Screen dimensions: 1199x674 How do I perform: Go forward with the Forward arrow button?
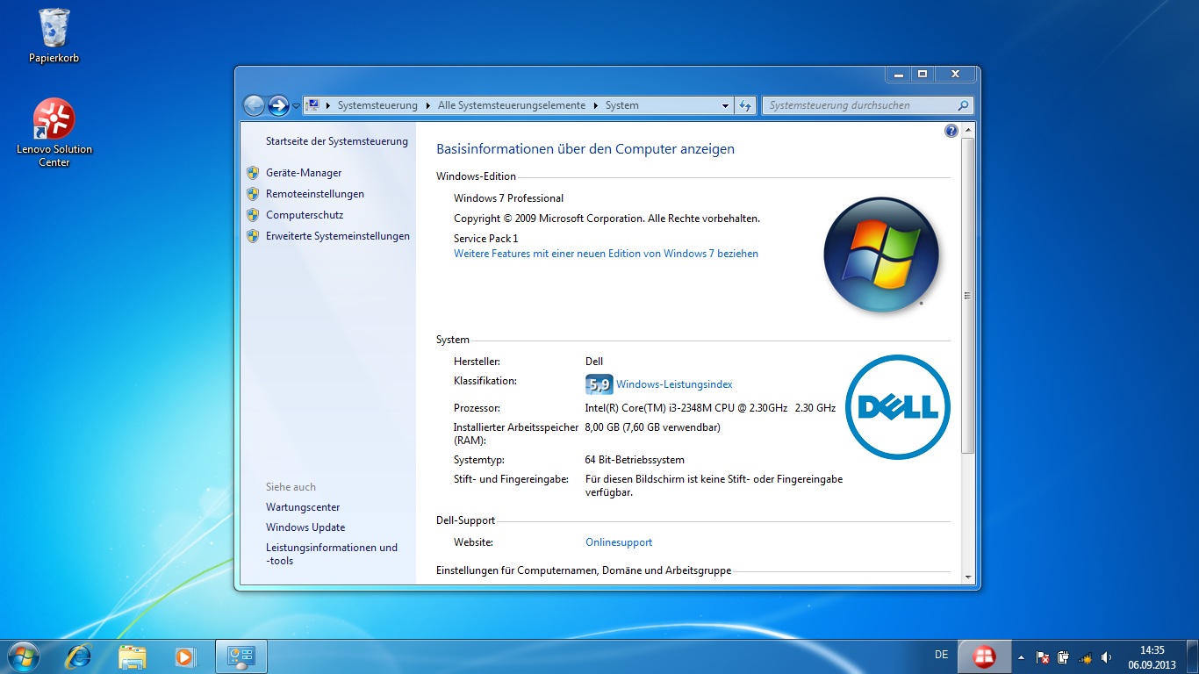coord(278,105)
